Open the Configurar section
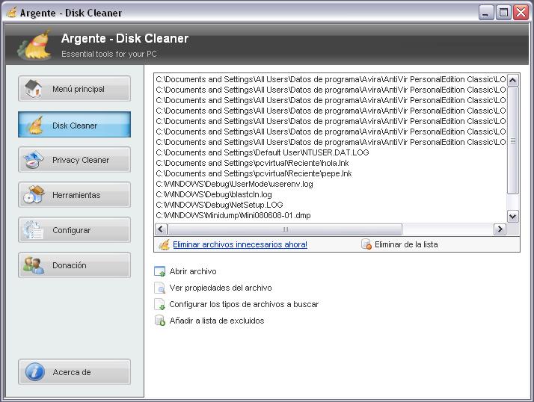The width and height of the screenshot is (534, 402). coord(74,229)
